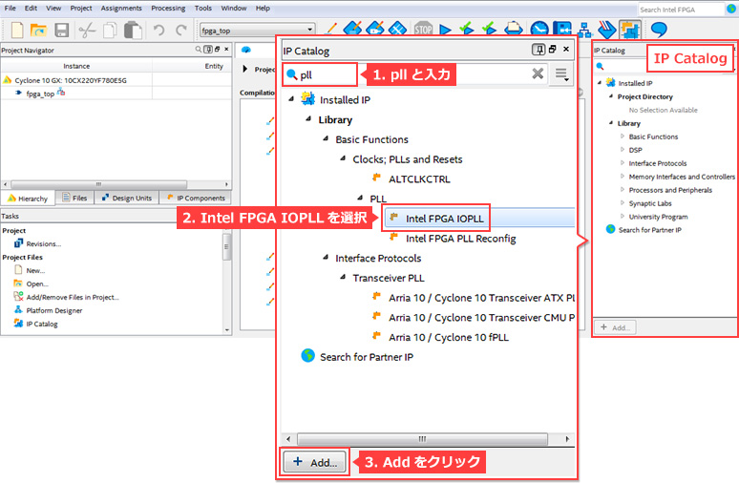The image size is (739, 483).
Task: Click University Program in right catalog
Action: point(658,217)
